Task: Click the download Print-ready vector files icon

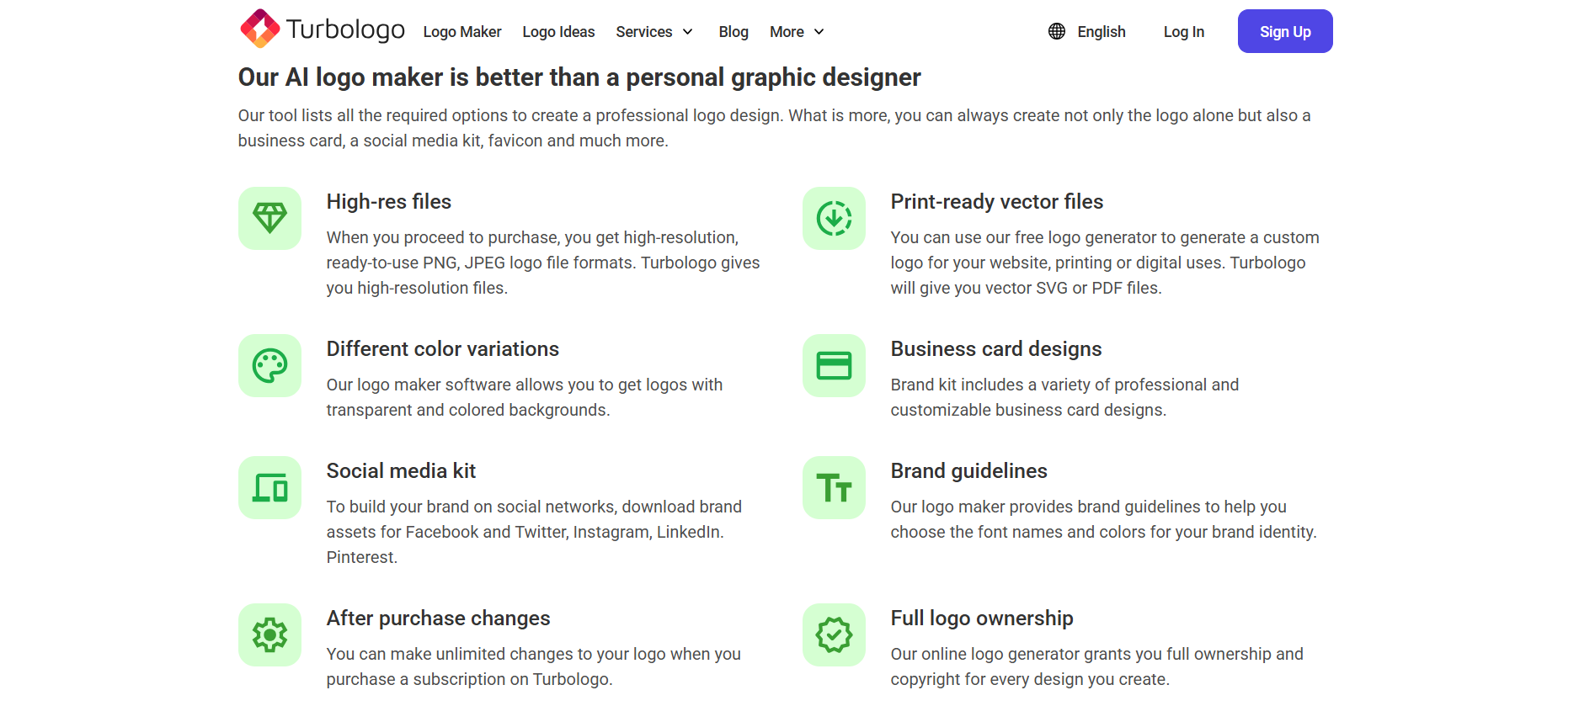Action: pos(834,218)
